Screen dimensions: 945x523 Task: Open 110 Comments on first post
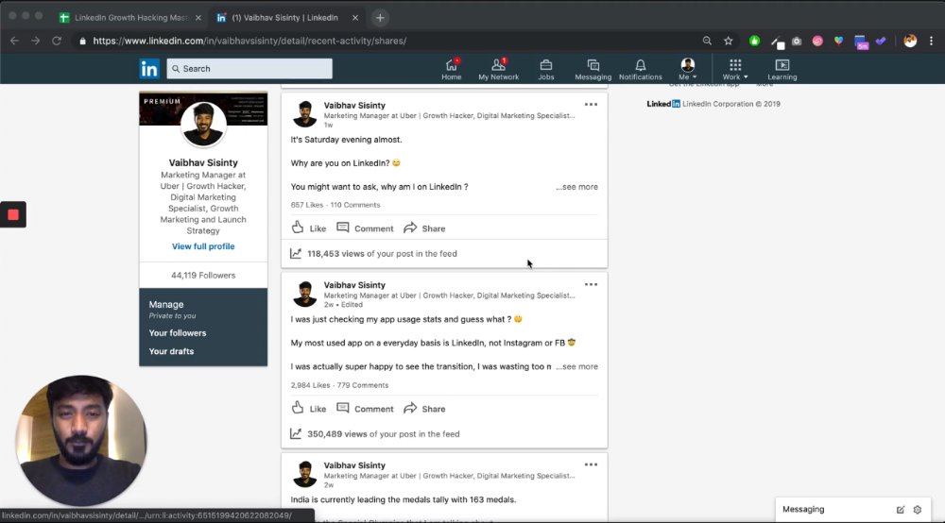[x=355, y=205]
